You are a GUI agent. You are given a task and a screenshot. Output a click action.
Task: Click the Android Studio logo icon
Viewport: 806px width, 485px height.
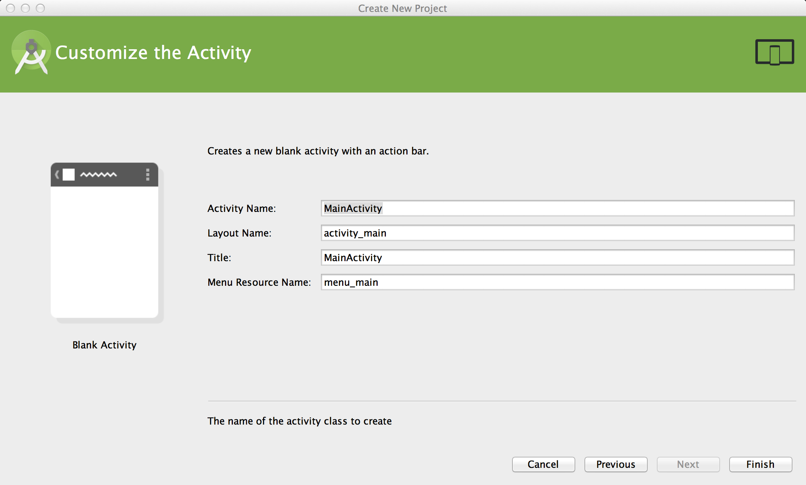(x=31, y=53)
